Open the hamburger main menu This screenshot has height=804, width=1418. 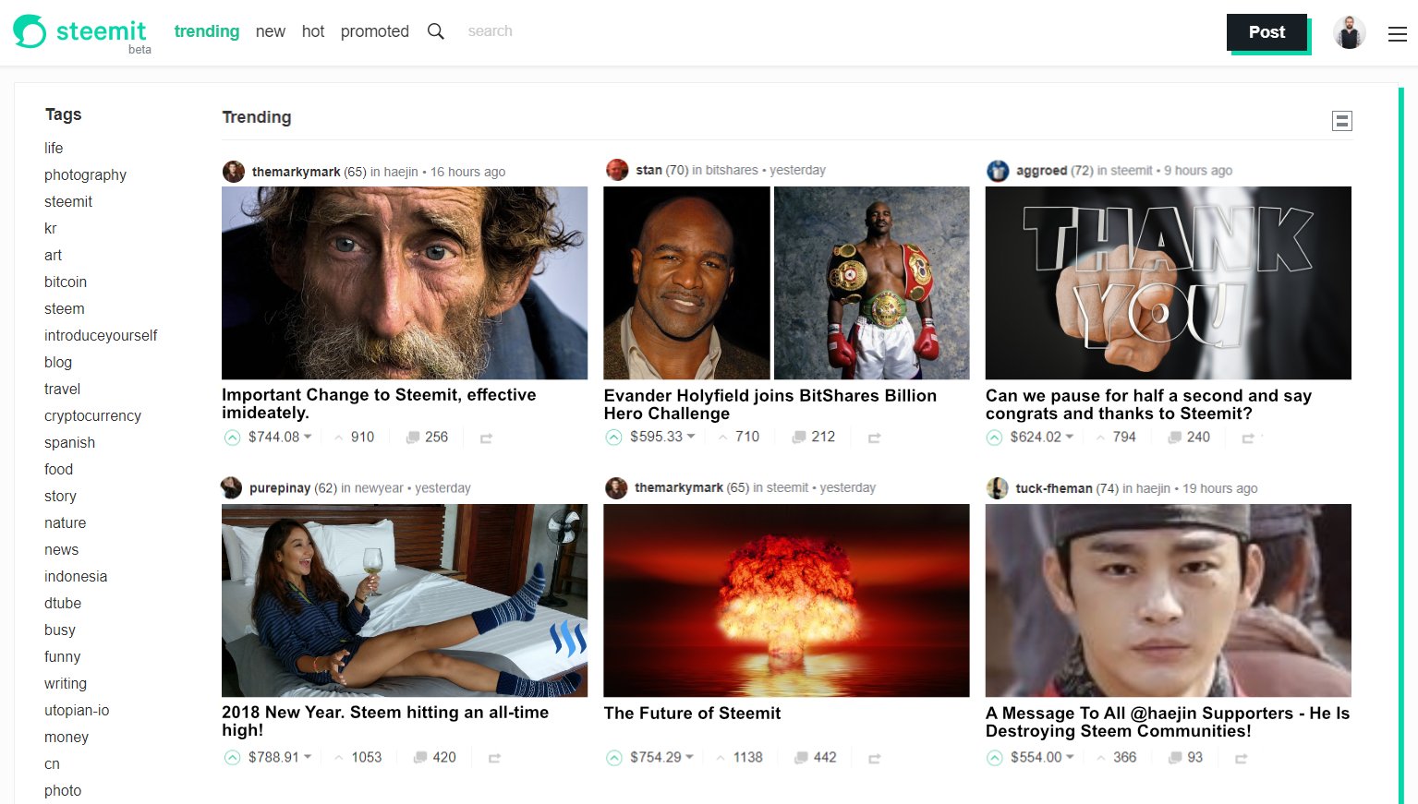[x=1398, y=34]
